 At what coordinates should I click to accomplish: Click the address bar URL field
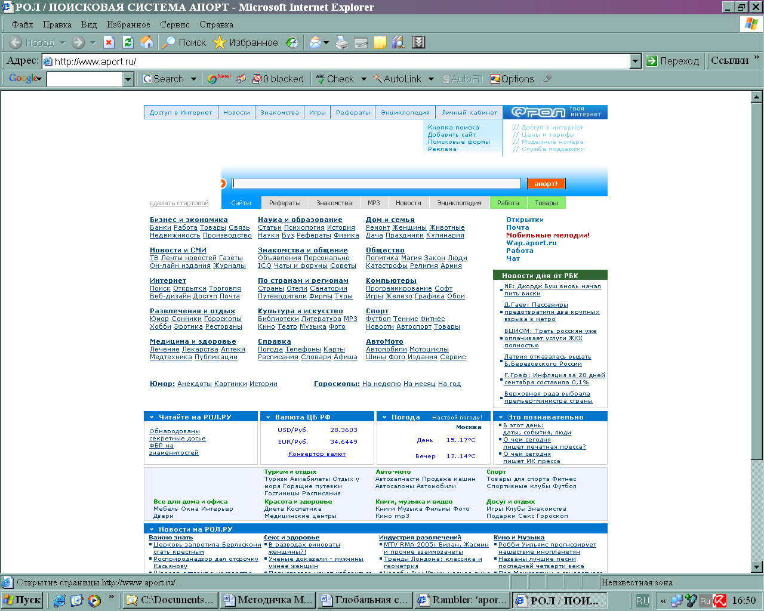[336, 61]
